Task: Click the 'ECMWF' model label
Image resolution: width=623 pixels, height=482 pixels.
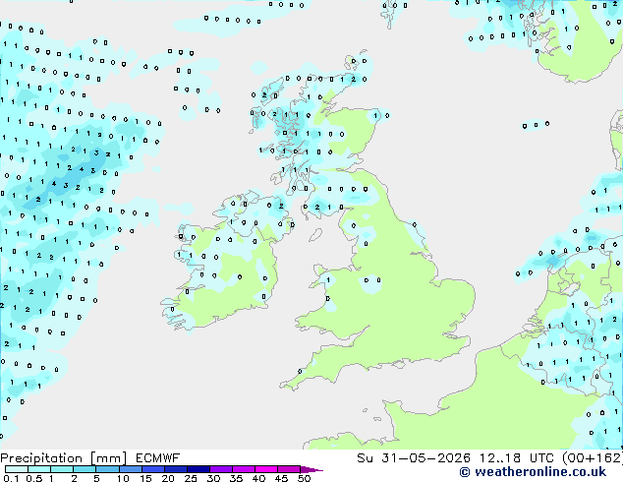Action: (158, 458)
